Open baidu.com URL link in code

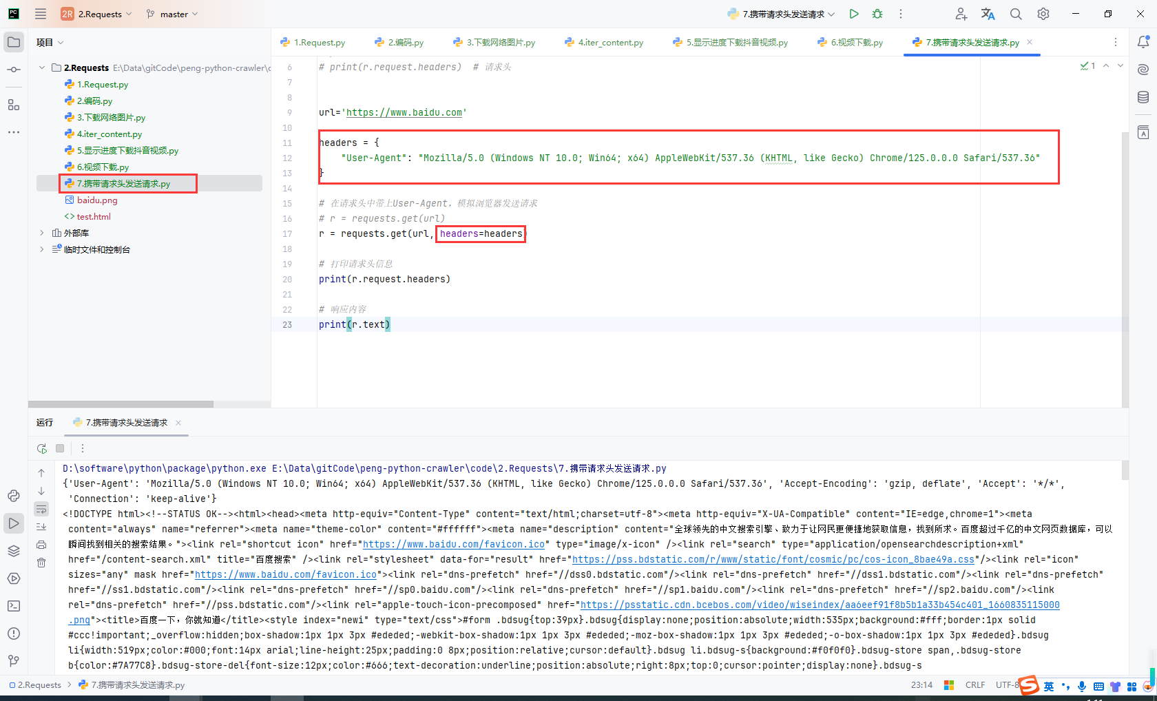tap(404, 112)
